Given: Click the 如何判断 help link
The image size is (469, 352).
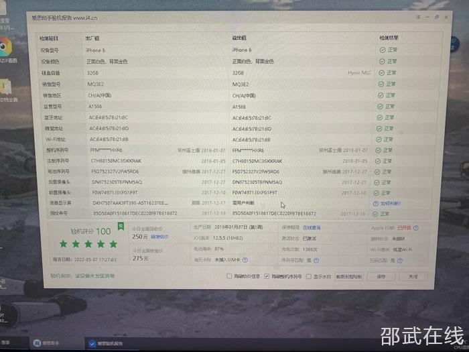Looking at the screenshot, I should pos(391,203).
